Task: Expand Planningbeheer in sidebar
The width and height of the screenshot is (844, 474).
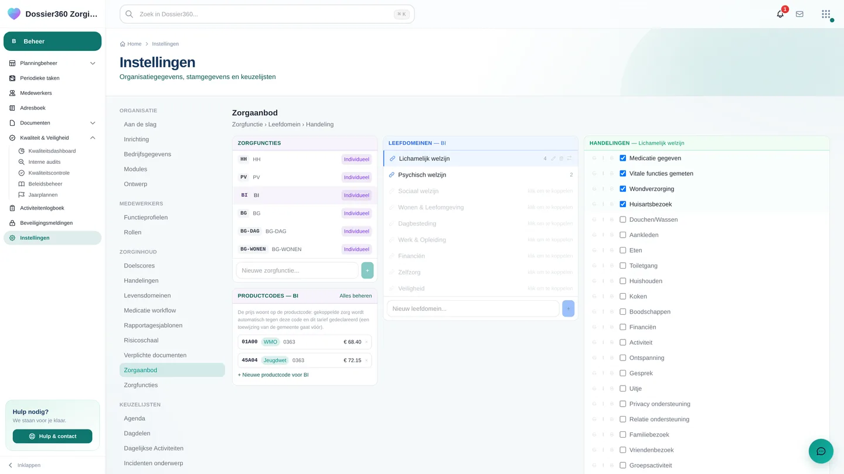Action: point(93,63)
